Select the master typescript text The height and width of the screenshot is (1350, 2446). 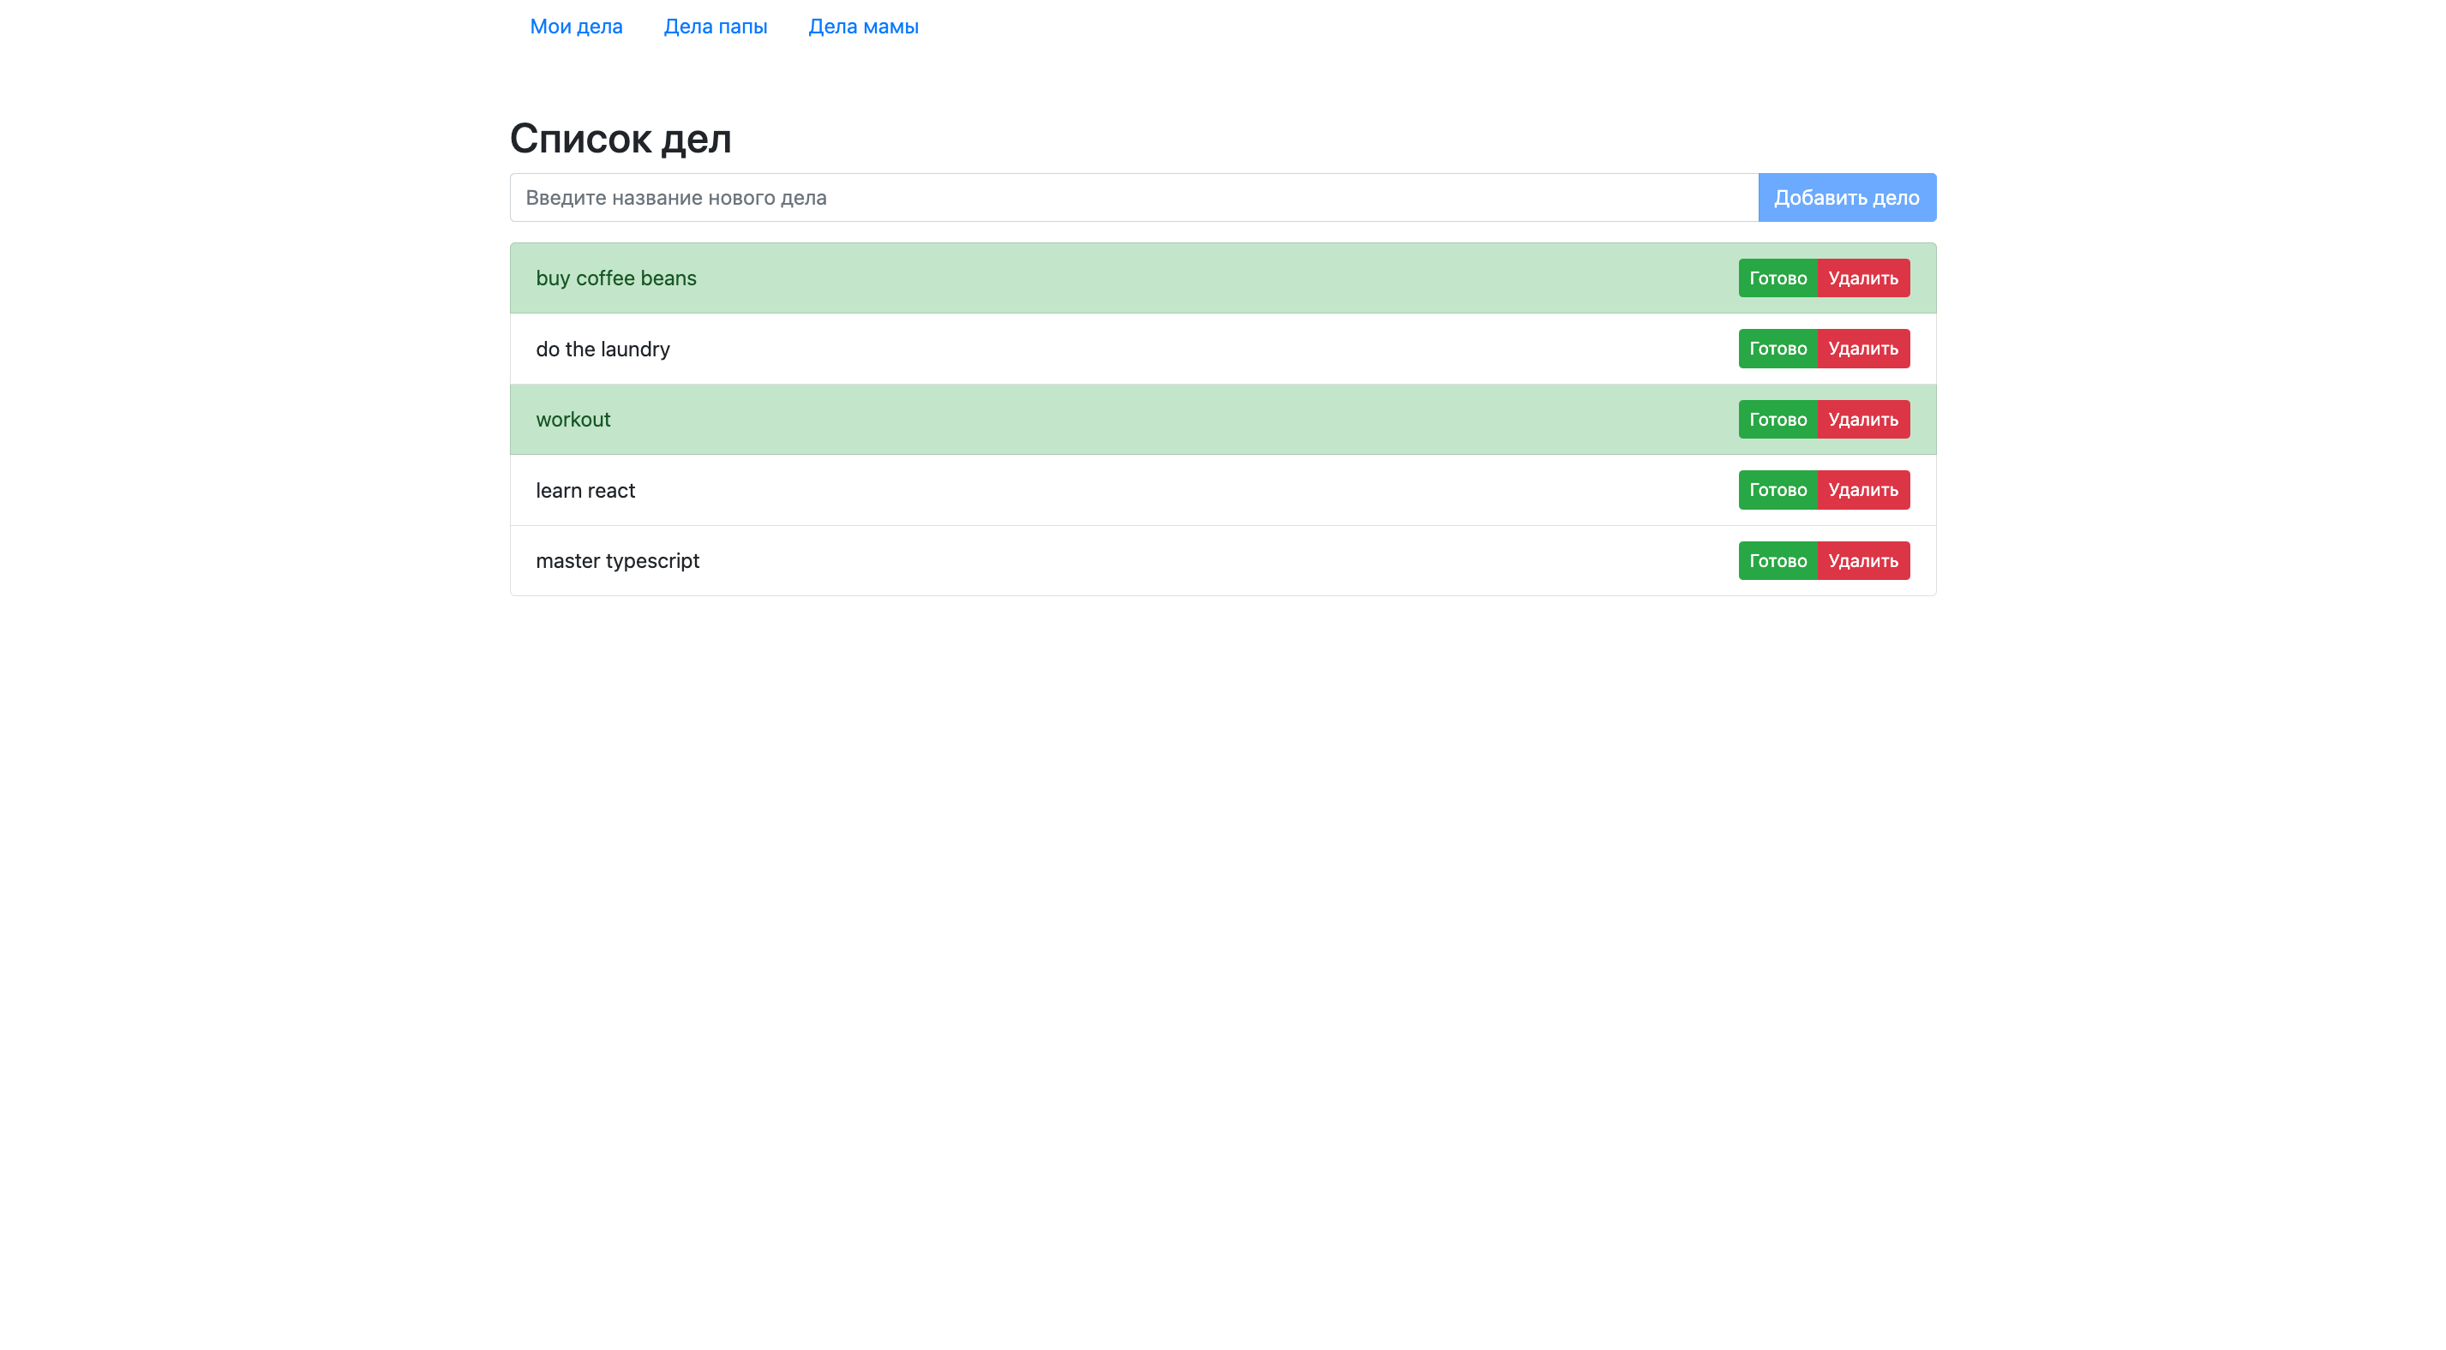click(x=617, y=561)
